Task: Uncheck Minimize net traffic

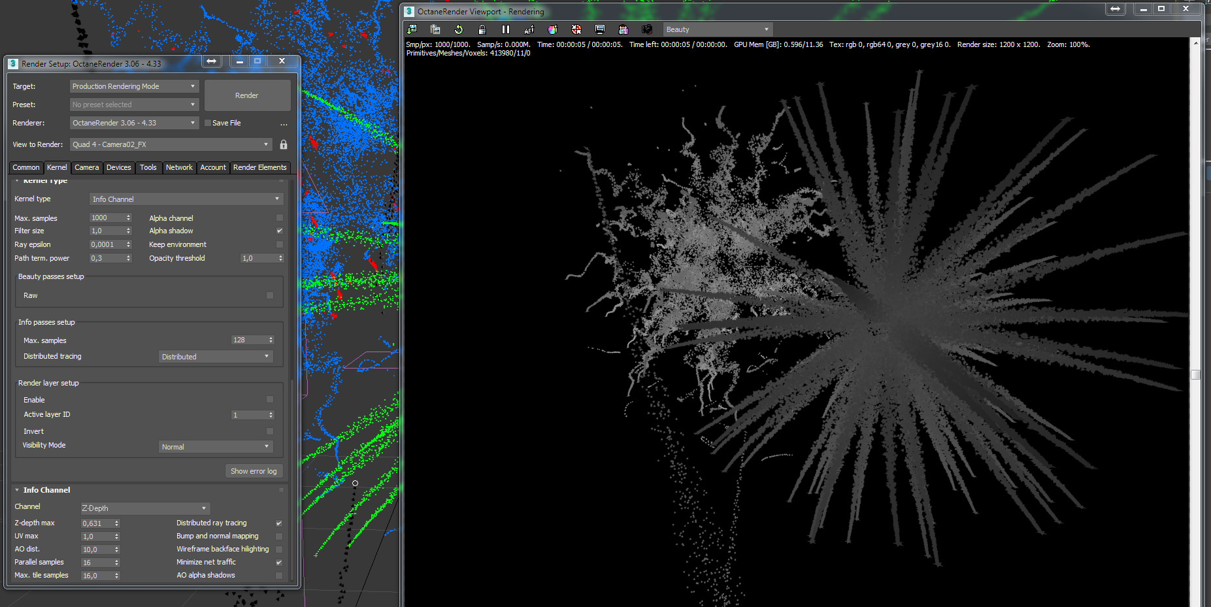Action: pyautogui.click(x=279, y=562)
